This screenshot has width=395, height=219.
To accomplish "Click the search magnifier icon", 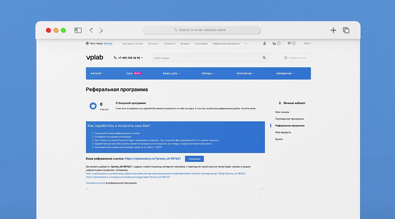I will coord(264,58).
